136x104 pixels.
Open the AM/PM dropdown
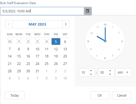tap(123, 73)
